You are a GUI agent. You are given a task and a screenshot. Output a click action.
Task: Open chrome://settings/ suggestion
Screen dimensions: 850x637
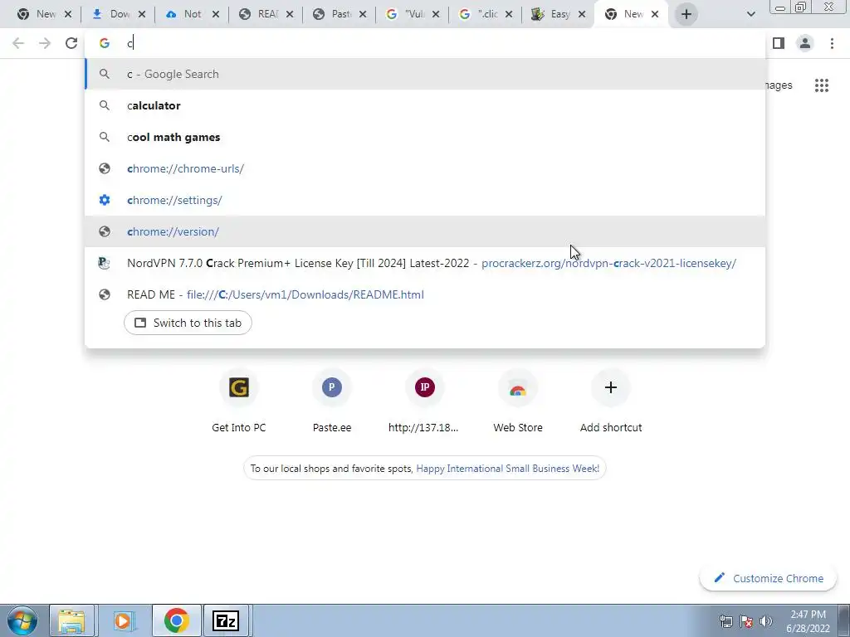tap(425, 200)
